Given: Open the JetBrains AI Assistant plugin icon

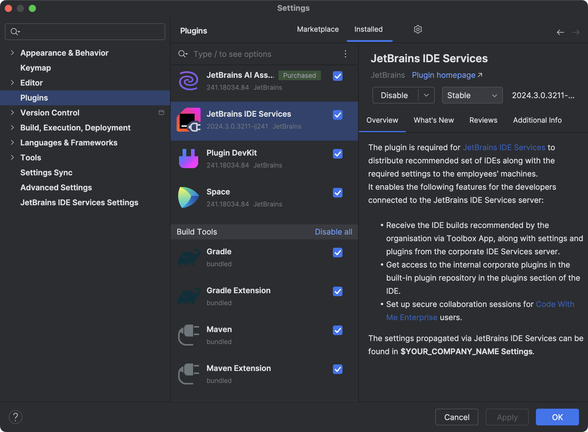Looking at the screenshot, I should click(188, 80).
